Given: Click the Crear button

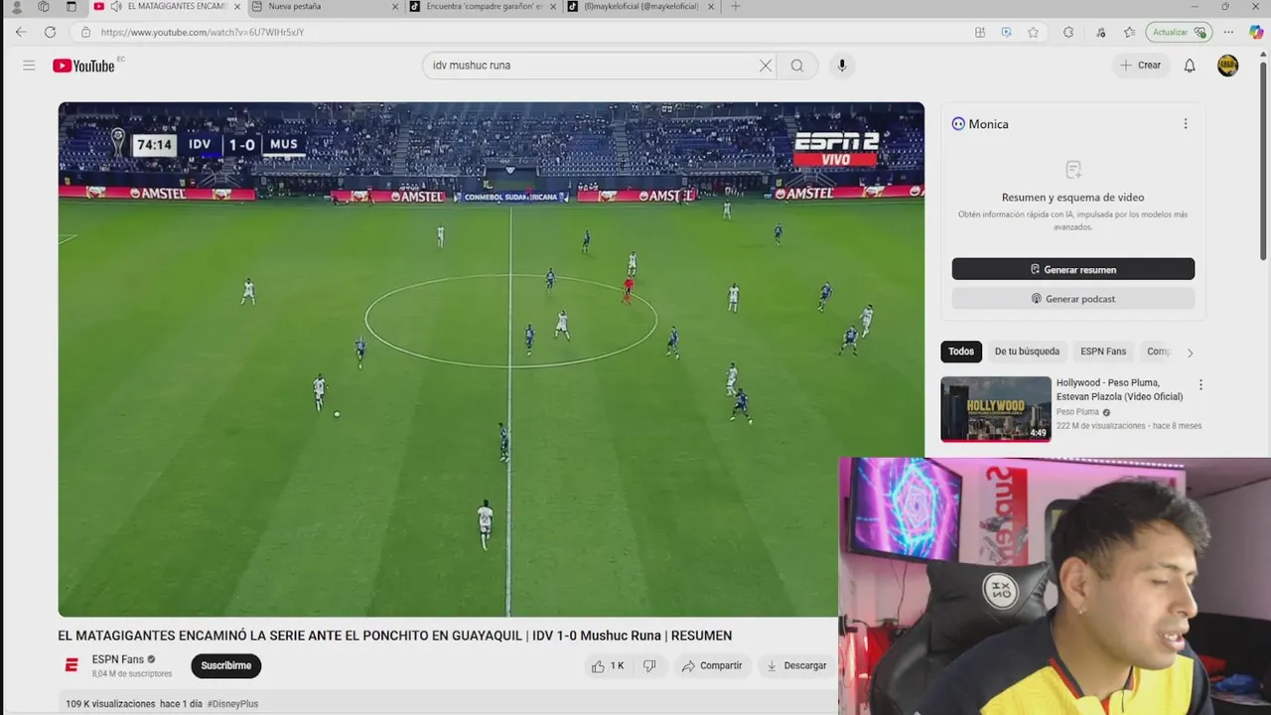Looking at the screenshot, I should click(x=1141, y=66).
